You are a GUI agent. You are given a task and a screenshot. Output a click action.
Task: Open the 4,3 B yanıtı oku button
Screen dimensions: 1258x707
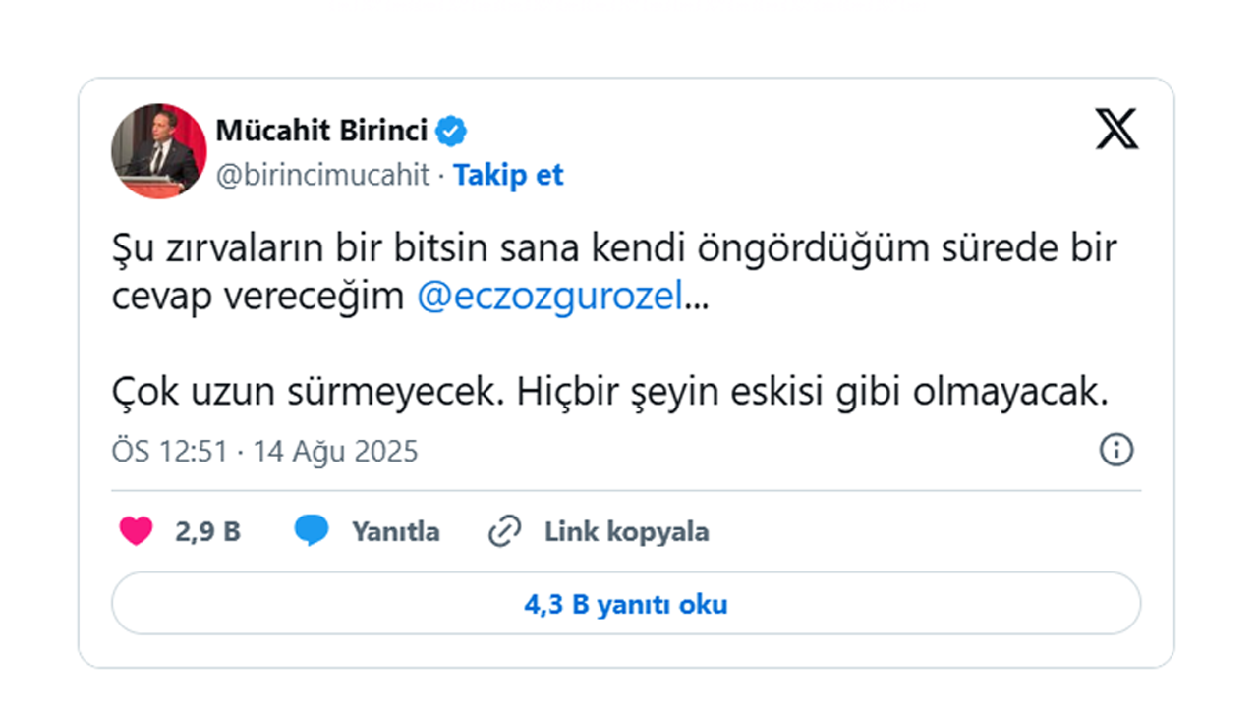pos(626,604)
